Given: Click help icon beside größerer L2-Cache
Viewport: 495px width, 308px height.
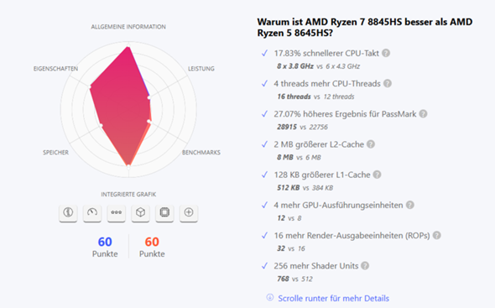Looking at the screenshot, I should [x=371, y=144].
